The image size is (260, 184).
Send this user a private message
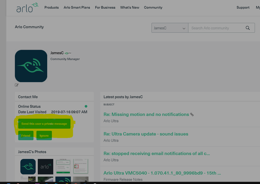pos(44,124)
